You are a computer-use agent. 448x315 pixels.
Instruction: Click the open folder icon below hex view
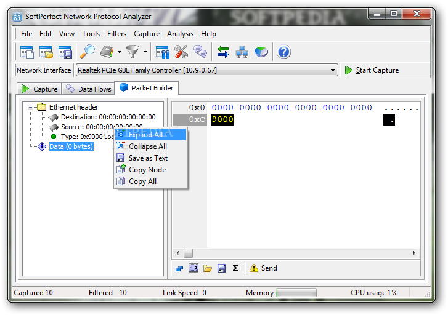(x=208, y=268)
